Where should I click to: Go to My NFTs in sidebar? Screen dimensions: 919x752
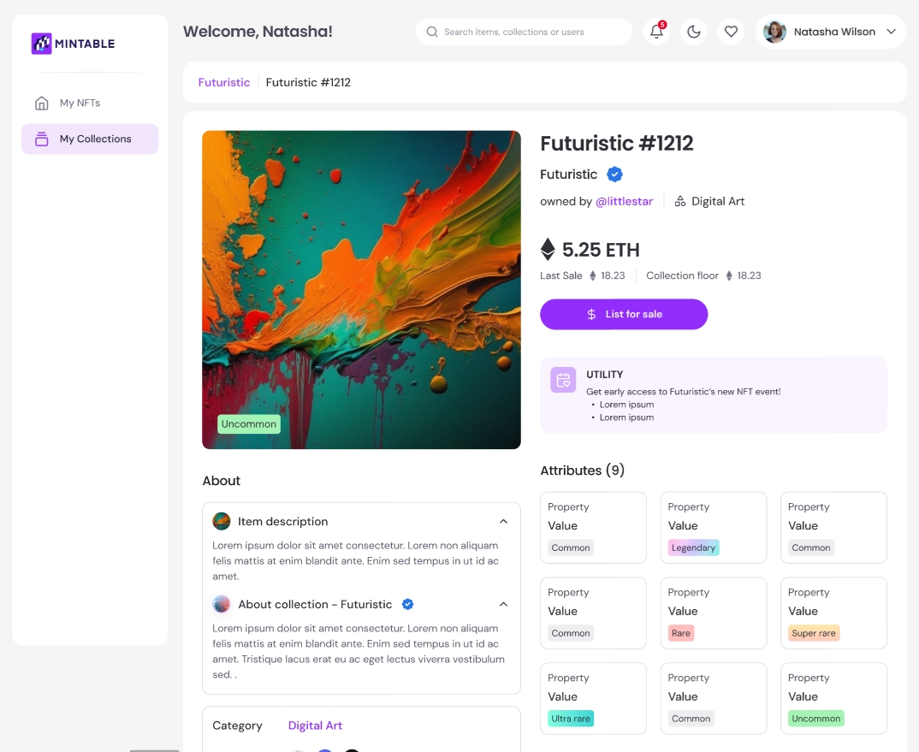coord(80,103)
